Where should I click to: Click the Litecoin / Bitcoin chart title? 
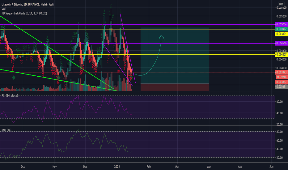coord(28,4)
